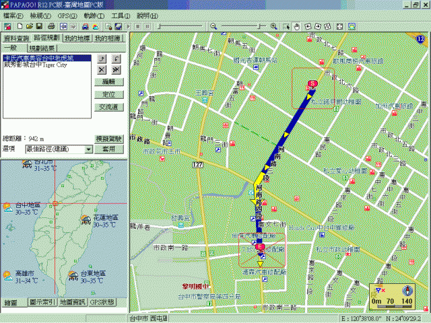Open the 最佳路徑(建議) route option dropdown
The image size is (431, 323).
[x=88, y=149]
